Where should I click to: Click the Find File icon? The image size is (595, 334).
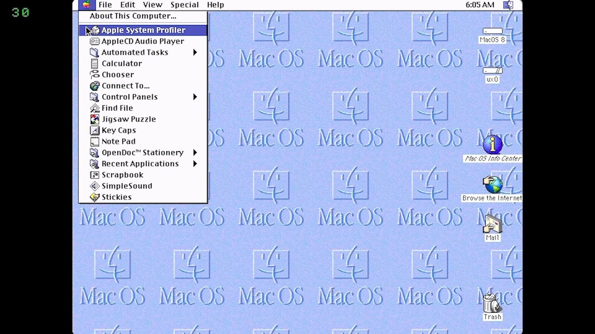point(94,108)
